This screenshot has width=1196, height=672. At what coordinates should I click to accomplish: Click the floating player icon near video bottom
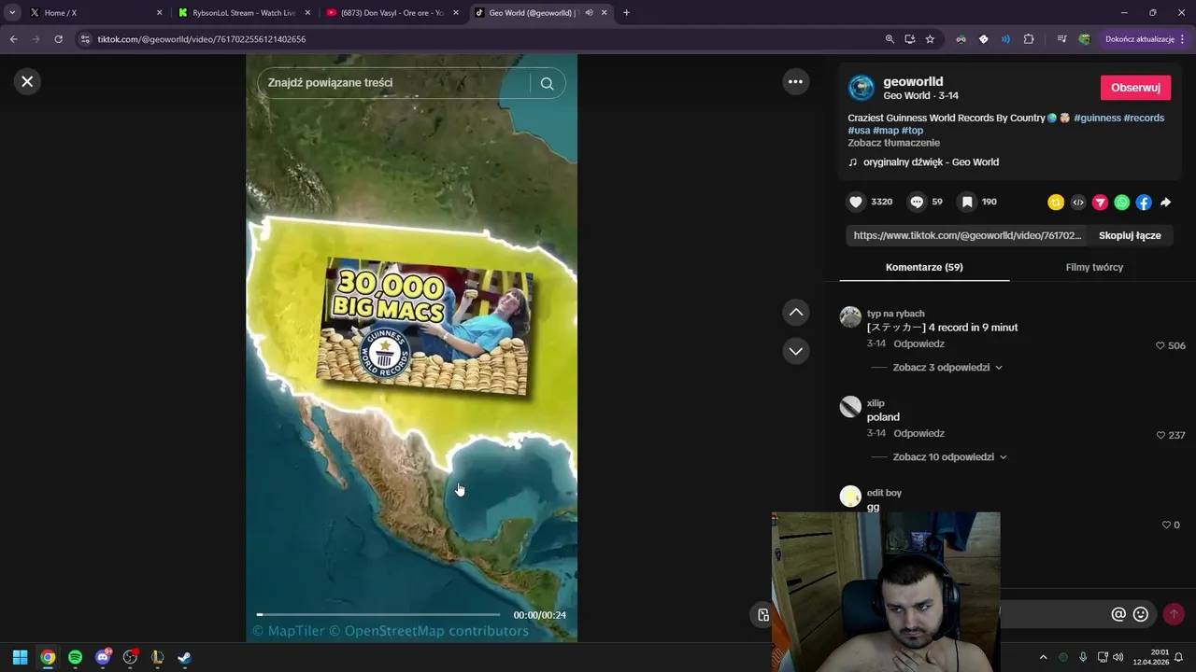pos(763,614)
